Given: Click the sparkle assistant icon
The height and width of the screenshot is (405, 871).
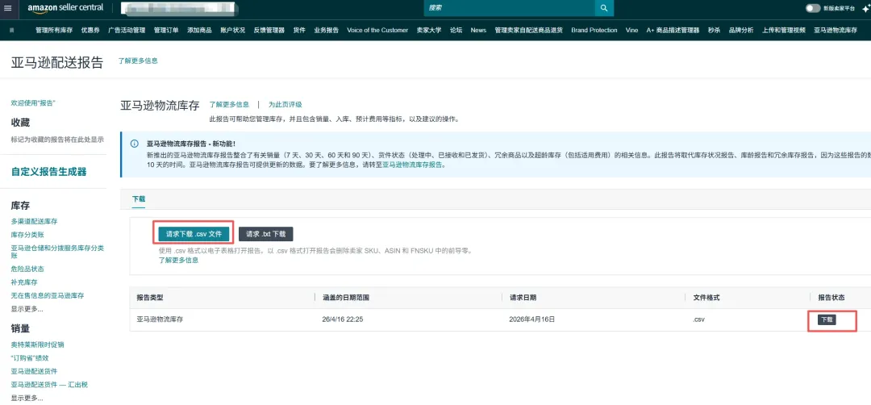Looking at the screenshot, I should (x=865, y=8).
